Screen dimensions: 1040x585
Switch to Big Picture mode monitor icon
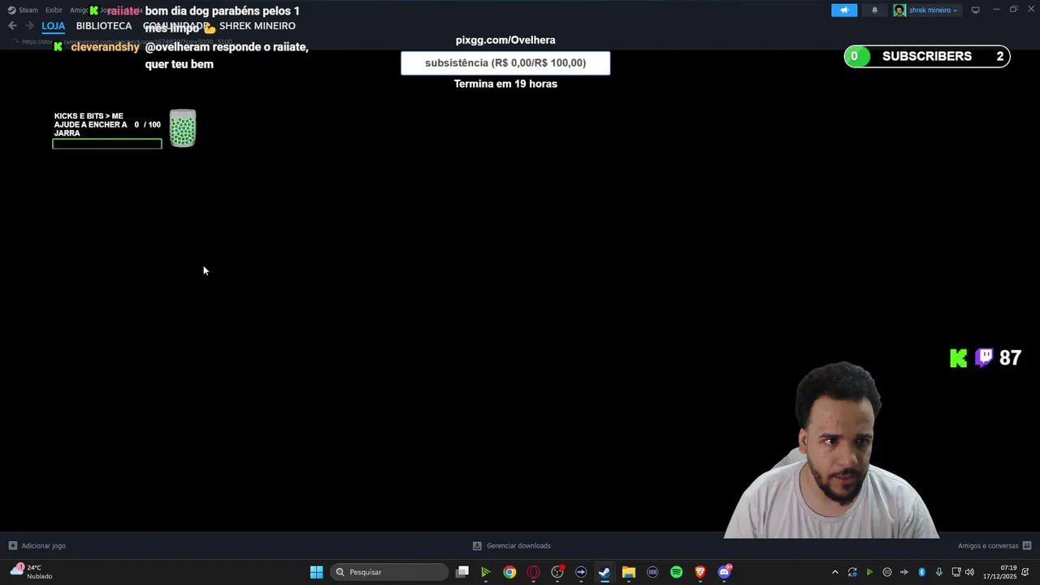(975, 11)
